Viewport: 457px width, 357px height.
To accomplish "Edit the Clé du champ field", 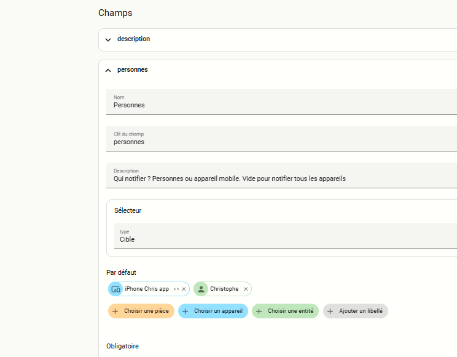I will pyautogui.click(x=283, y=142).
